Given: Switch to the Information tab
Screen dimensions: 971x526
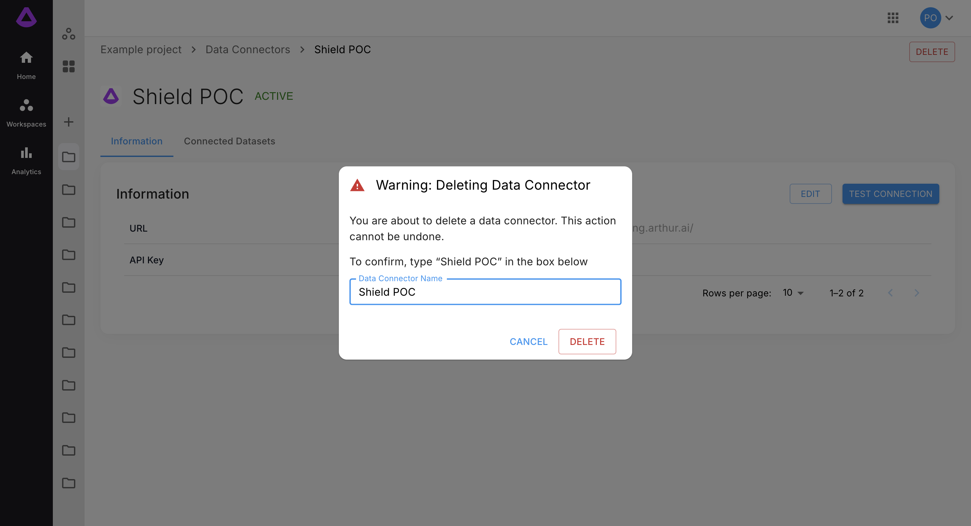Looking at the screenshot, I should (136, 141).
